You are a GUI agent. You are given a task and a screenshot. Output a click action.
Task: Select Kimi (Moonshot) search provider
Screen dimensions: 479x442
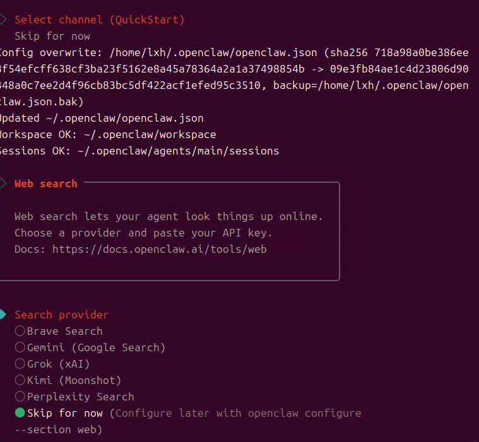coord(20,380)
